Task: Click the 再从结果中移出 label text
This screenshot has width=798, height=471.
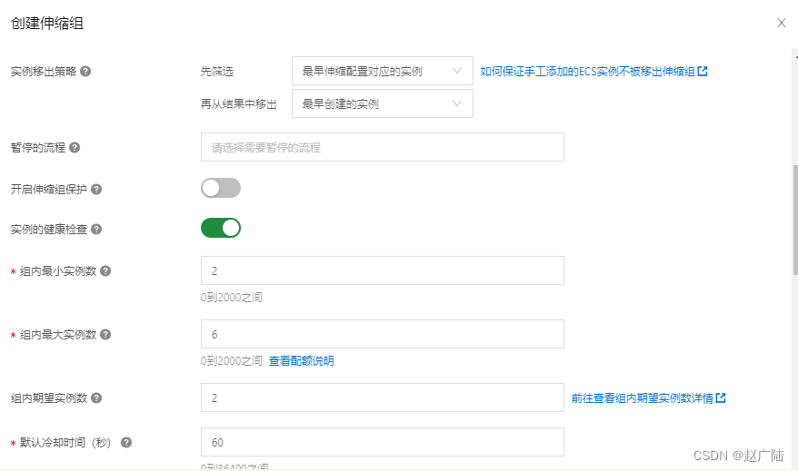Action: [239, 104]
